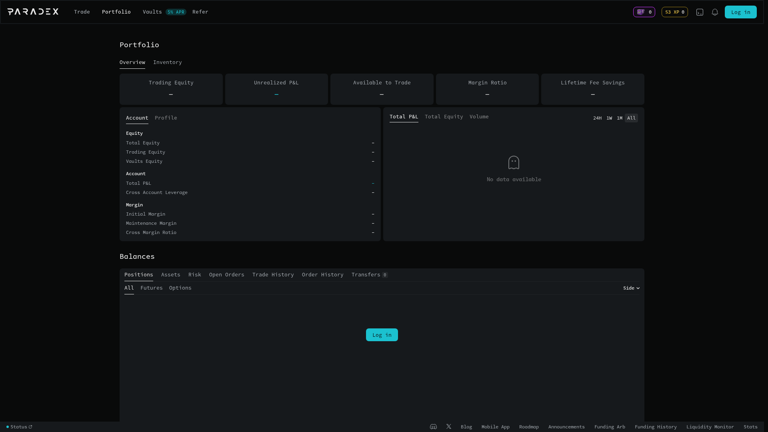This screenshot has height=432, width=768.
Task: Enable the 1M time range filter
Action: point(619,118)
